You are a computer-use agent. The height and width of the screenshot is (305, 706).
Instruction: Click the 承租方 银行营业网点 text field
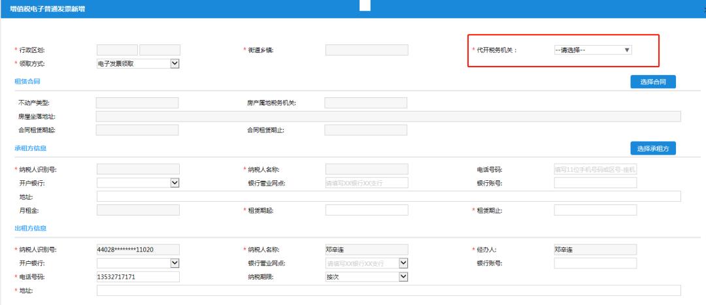point(366,183)
